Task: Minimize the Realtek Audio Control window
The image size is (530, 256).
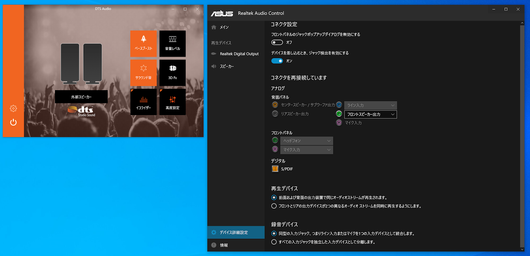Action: [x=494, y=9]
